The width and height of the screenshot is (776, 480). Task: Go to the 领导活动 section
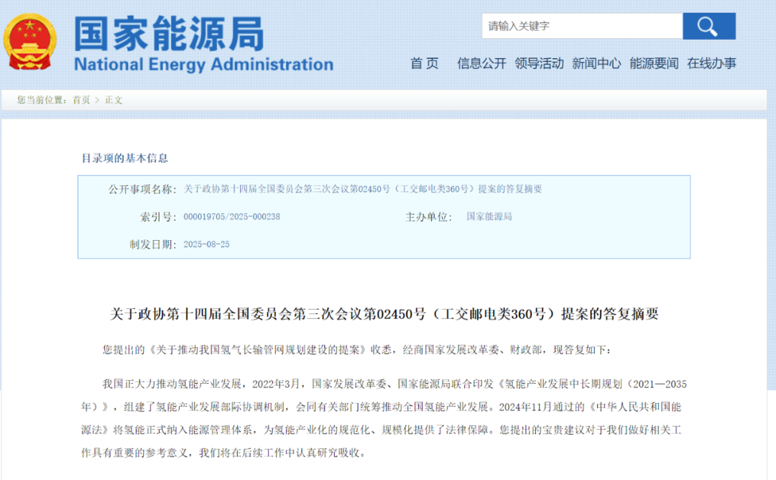[x=539, y=63]
